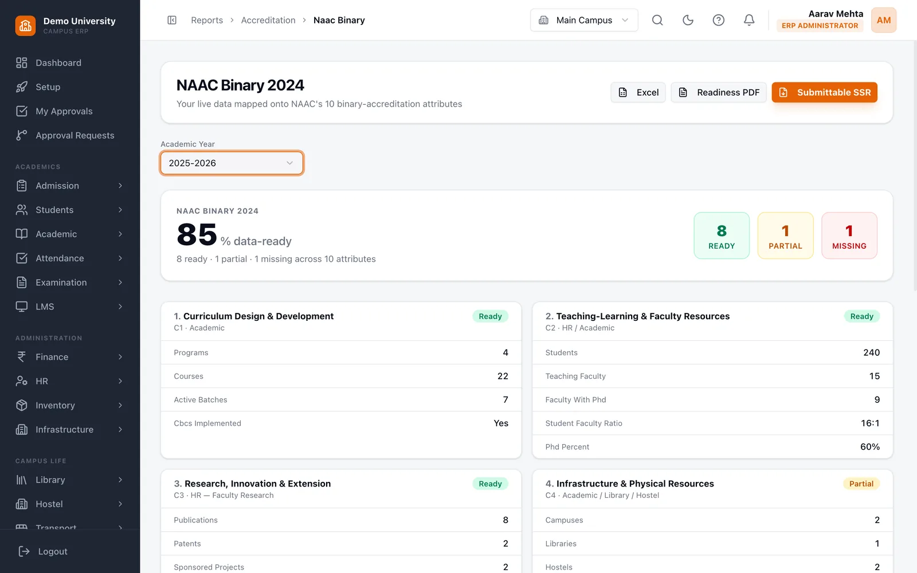Open help via the question mark icon
The image size is (917, 573).
(718, 20)
